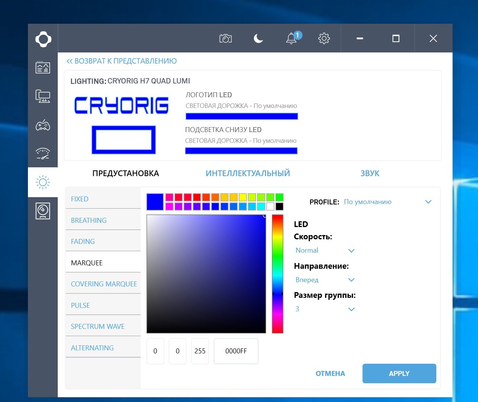Select the CRYORIG logo LED preview
The width and height of the screenshot is (478, 402).
[121, 105]
